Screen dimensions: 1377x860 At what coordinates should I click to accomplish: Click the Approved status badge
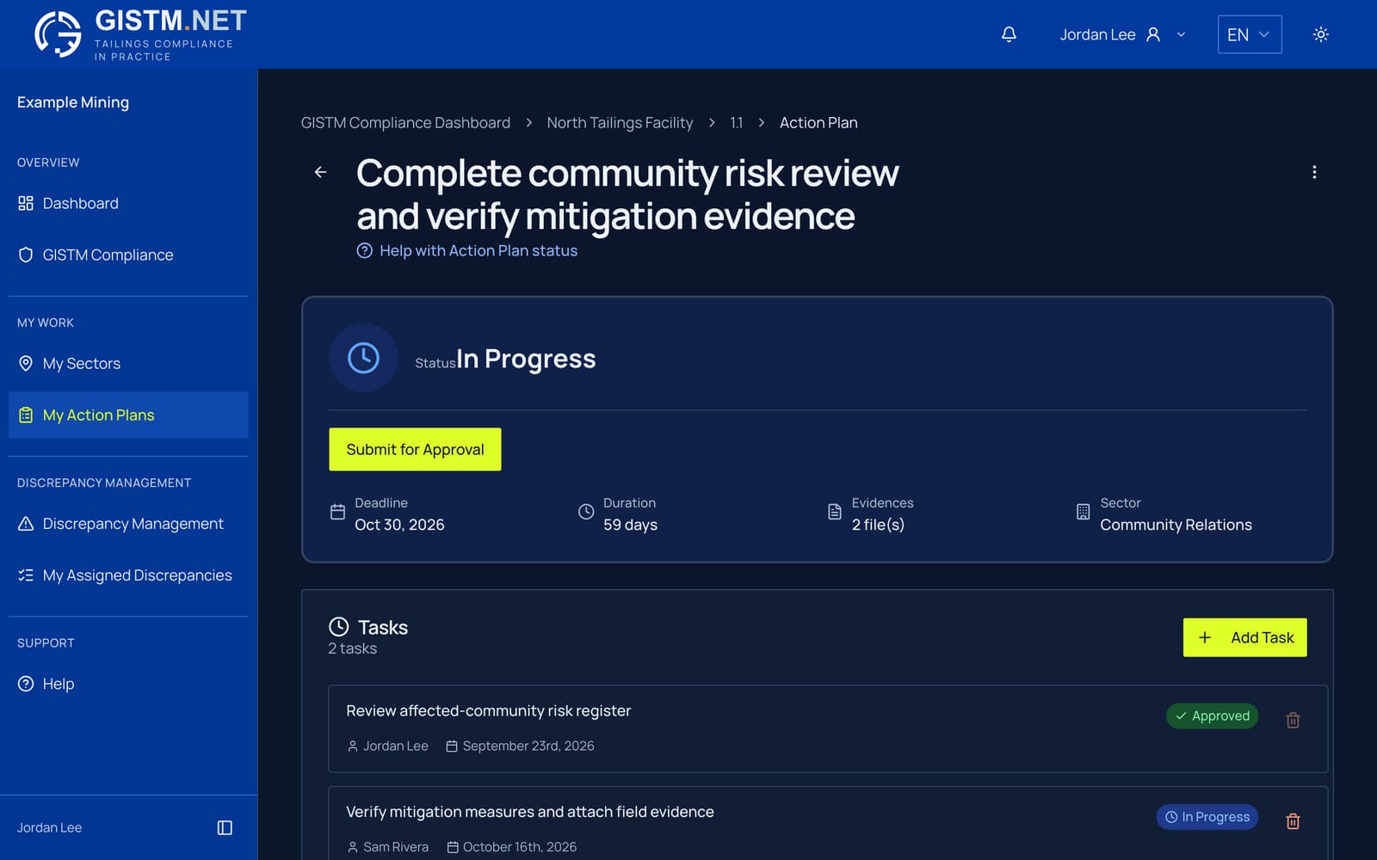coord(1212,716)
